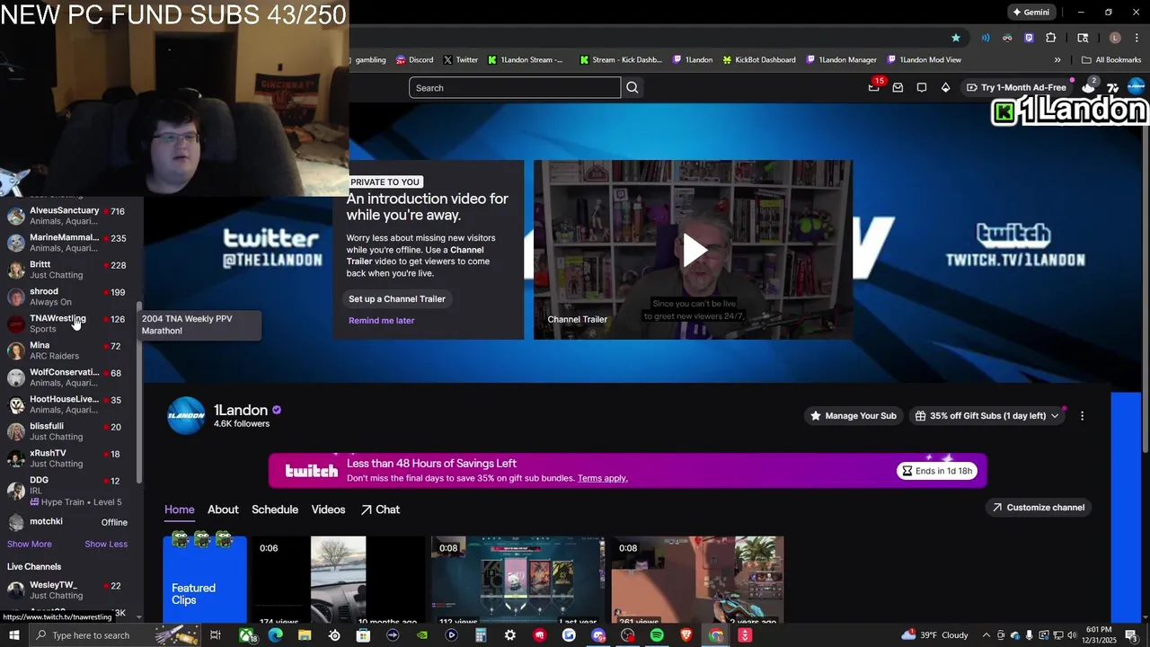
Task: Open the 1Landon Mod View bookmark
Action: click(924, 60)
